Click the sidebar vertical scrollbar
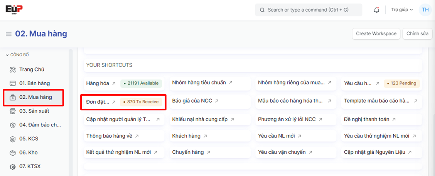 pos(71,111)
